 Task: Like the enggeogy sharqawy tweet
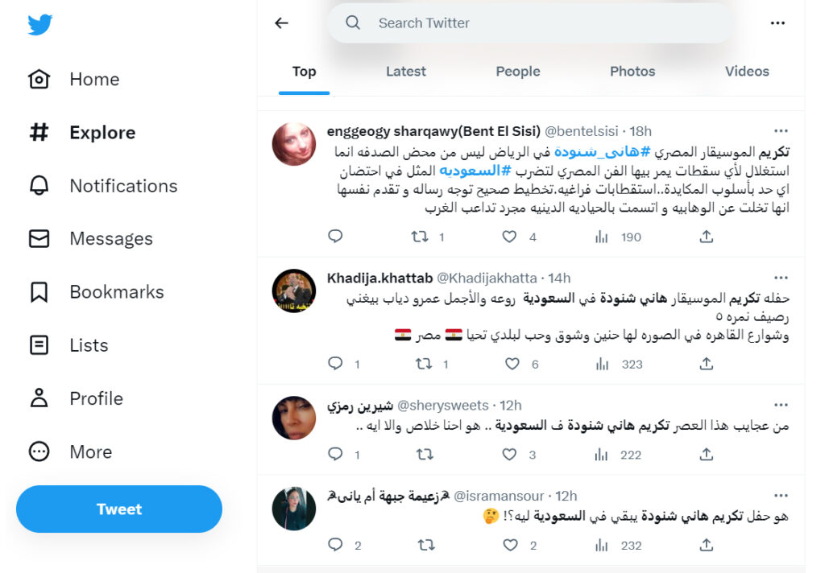[509, 237]
